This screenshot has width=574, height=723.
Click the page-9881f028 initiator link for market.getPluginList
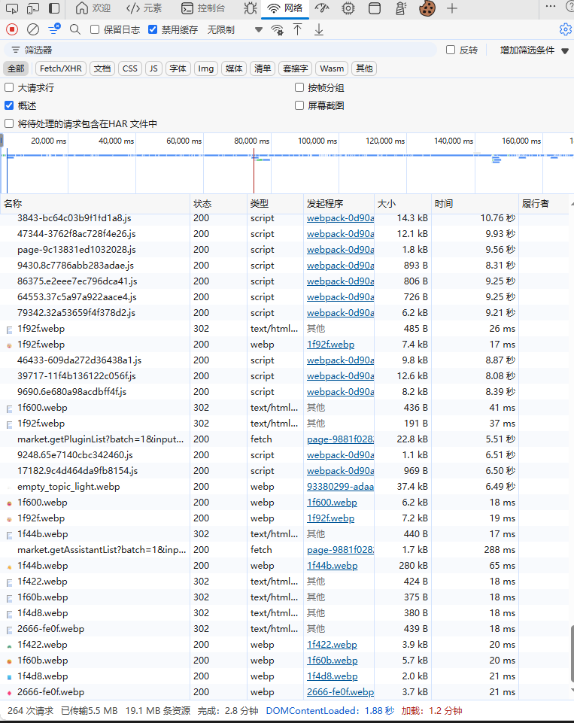pyautogui.click(x=339, y=439)
